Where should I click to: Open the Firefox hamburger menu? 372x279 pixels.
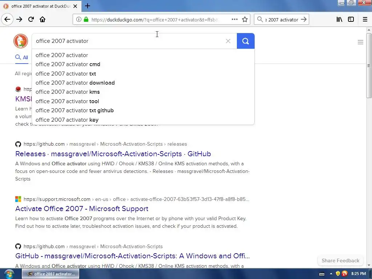[365, 20]
